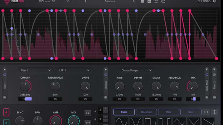Open the MIDI Input dropdown
Image resolution: width=223 pixels, height=125 pixels.
pos(54,1)
